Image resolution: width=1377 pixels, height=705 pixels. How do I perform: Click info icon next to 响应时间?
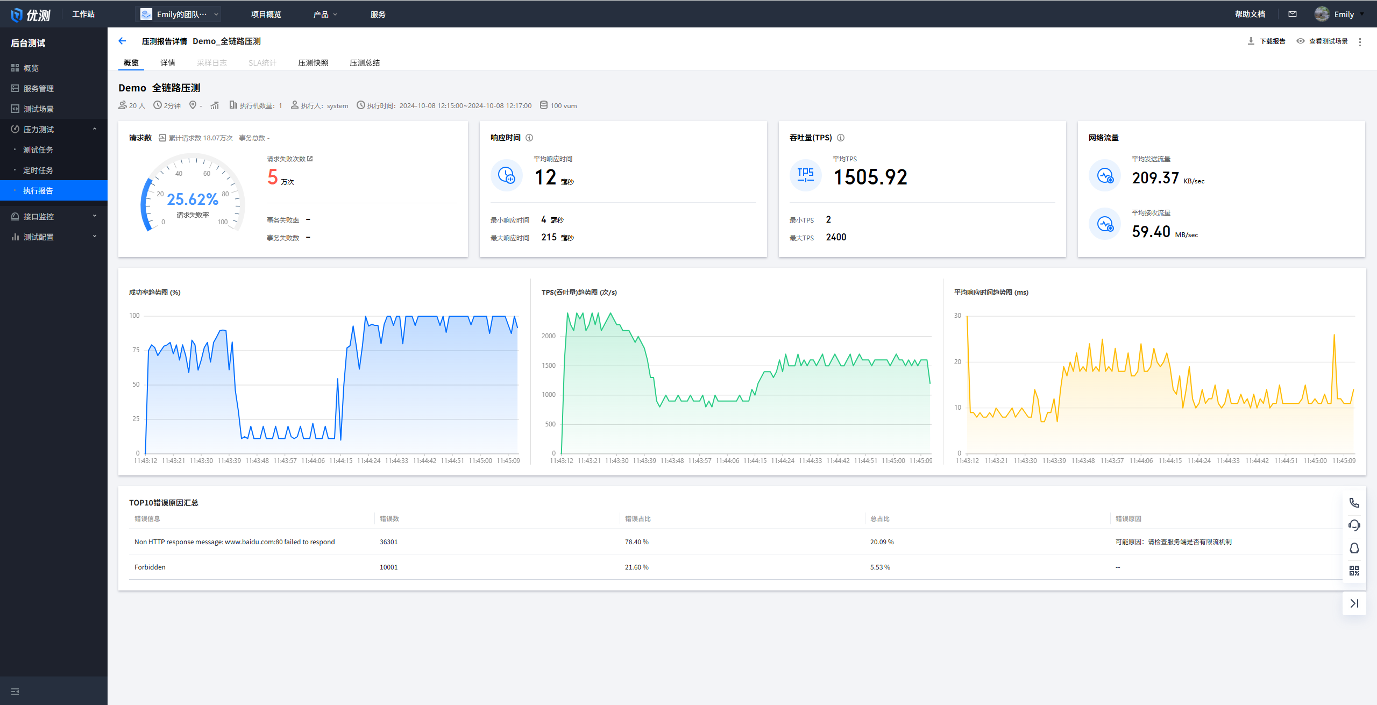(529, 138)
